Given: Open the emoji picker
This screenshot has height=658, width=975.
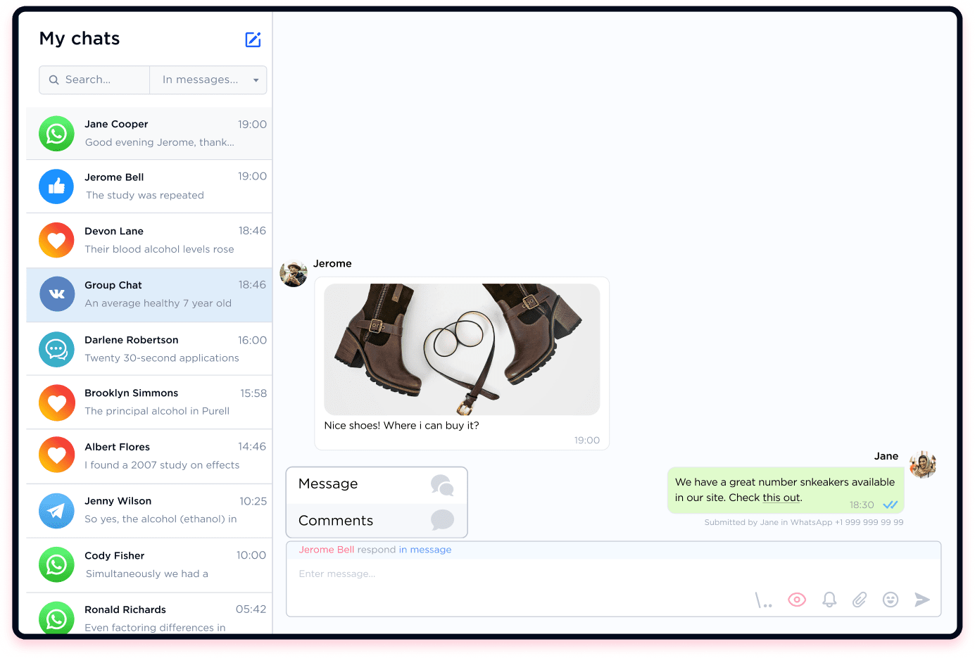Looking at the screenshot, I should click(x=890, y=600).
